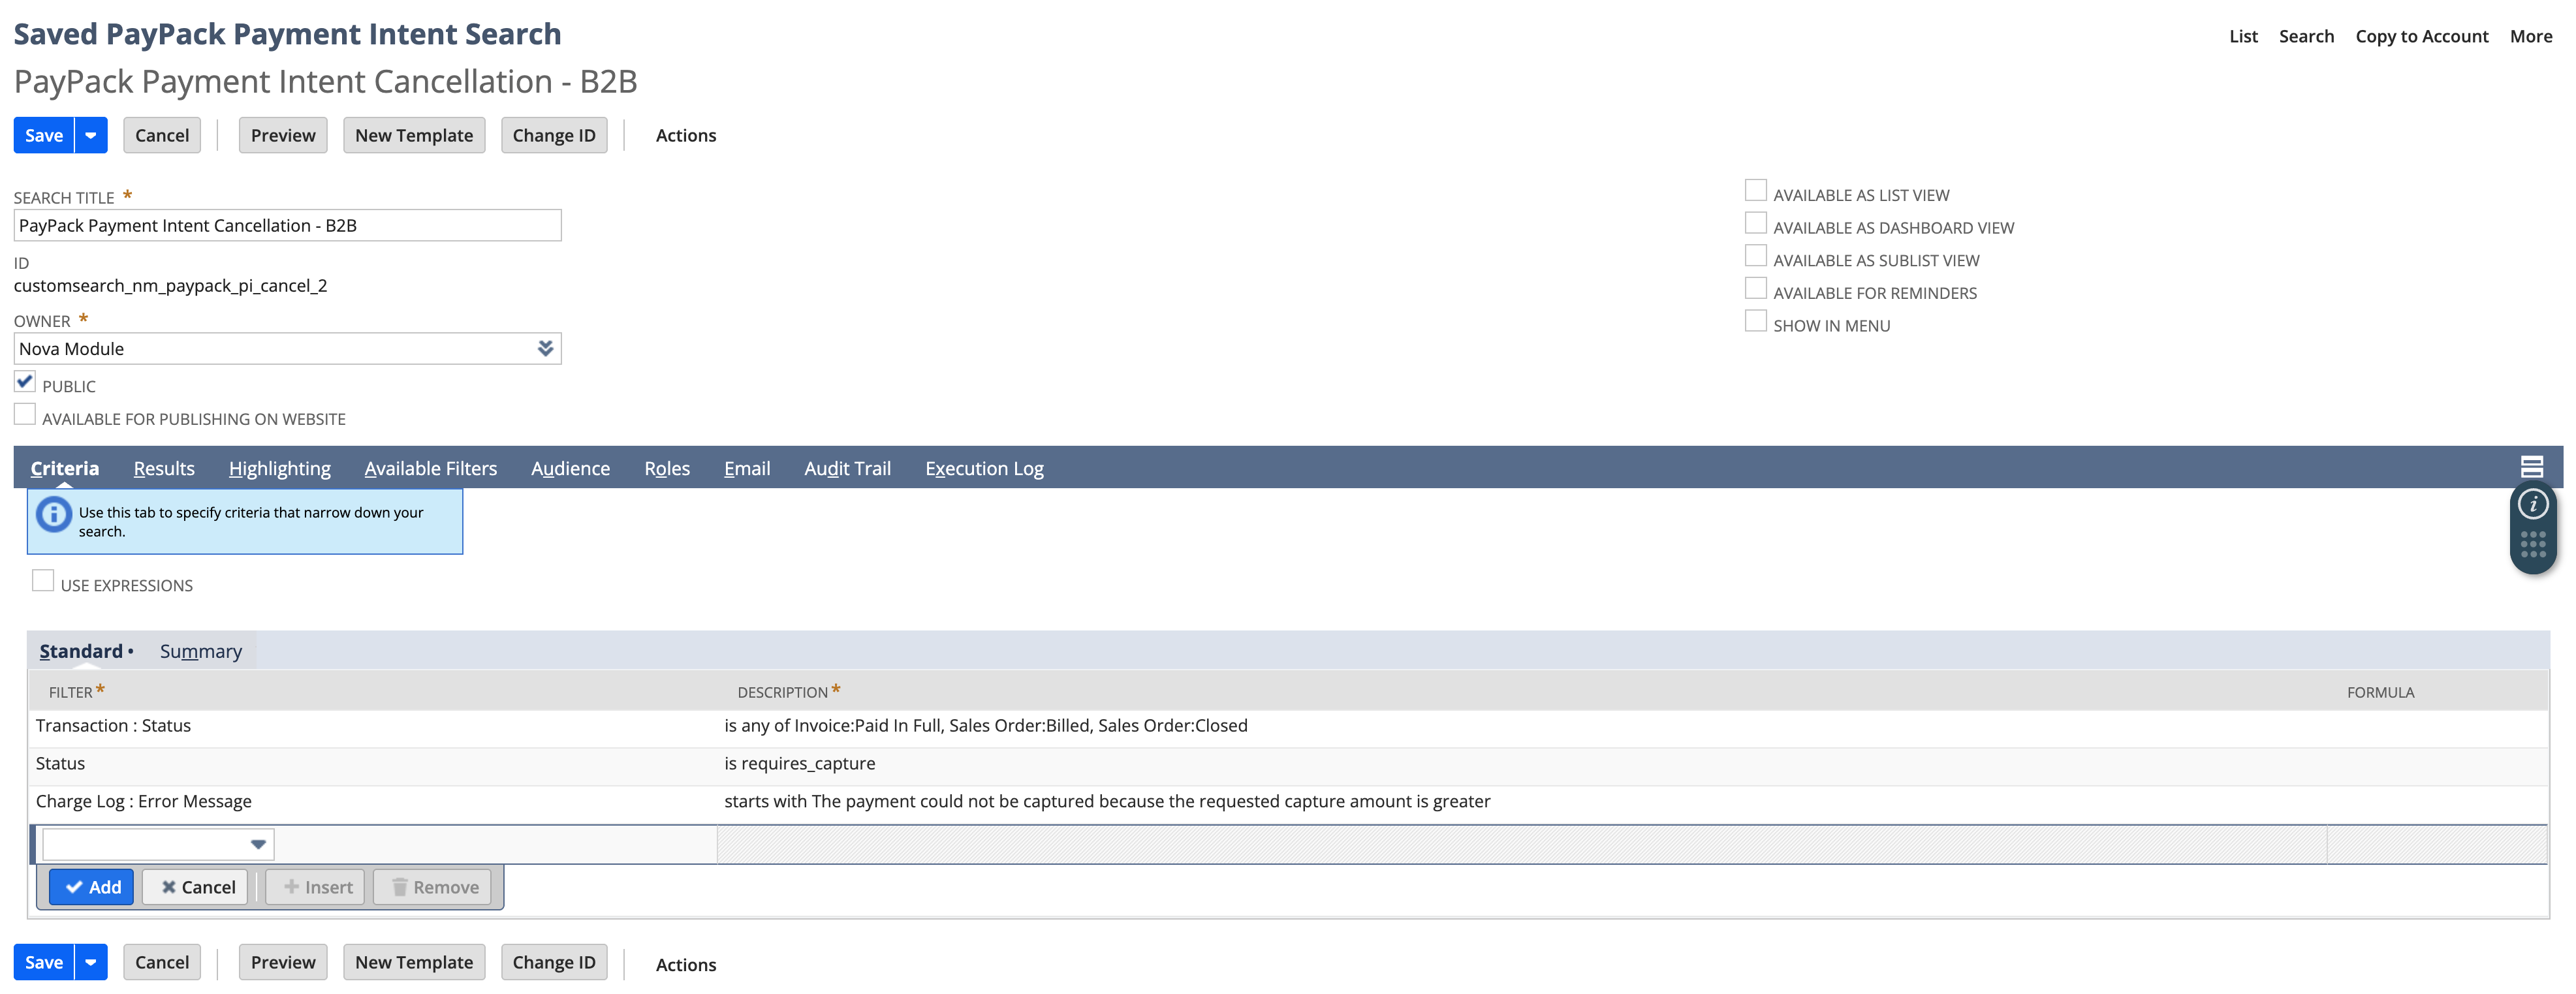The width and height of the screenshot is (2576, 994).
Task: Open the bottom Actions menu
Action: click(x=685, y=965)
